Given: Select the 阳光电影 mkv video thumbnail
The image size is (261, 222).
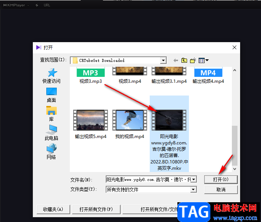Looking at the screenshot, I should pos(169,120).
